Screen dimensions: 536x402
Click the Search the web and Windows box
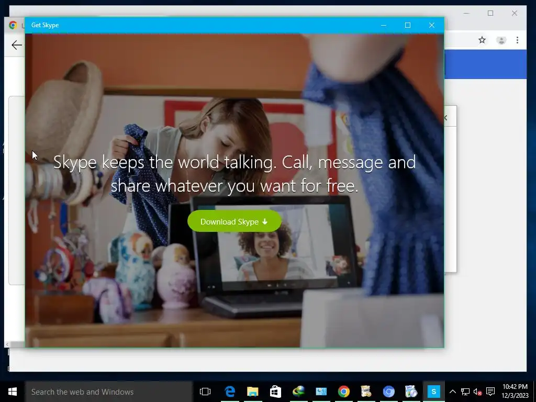pos(109,392)
